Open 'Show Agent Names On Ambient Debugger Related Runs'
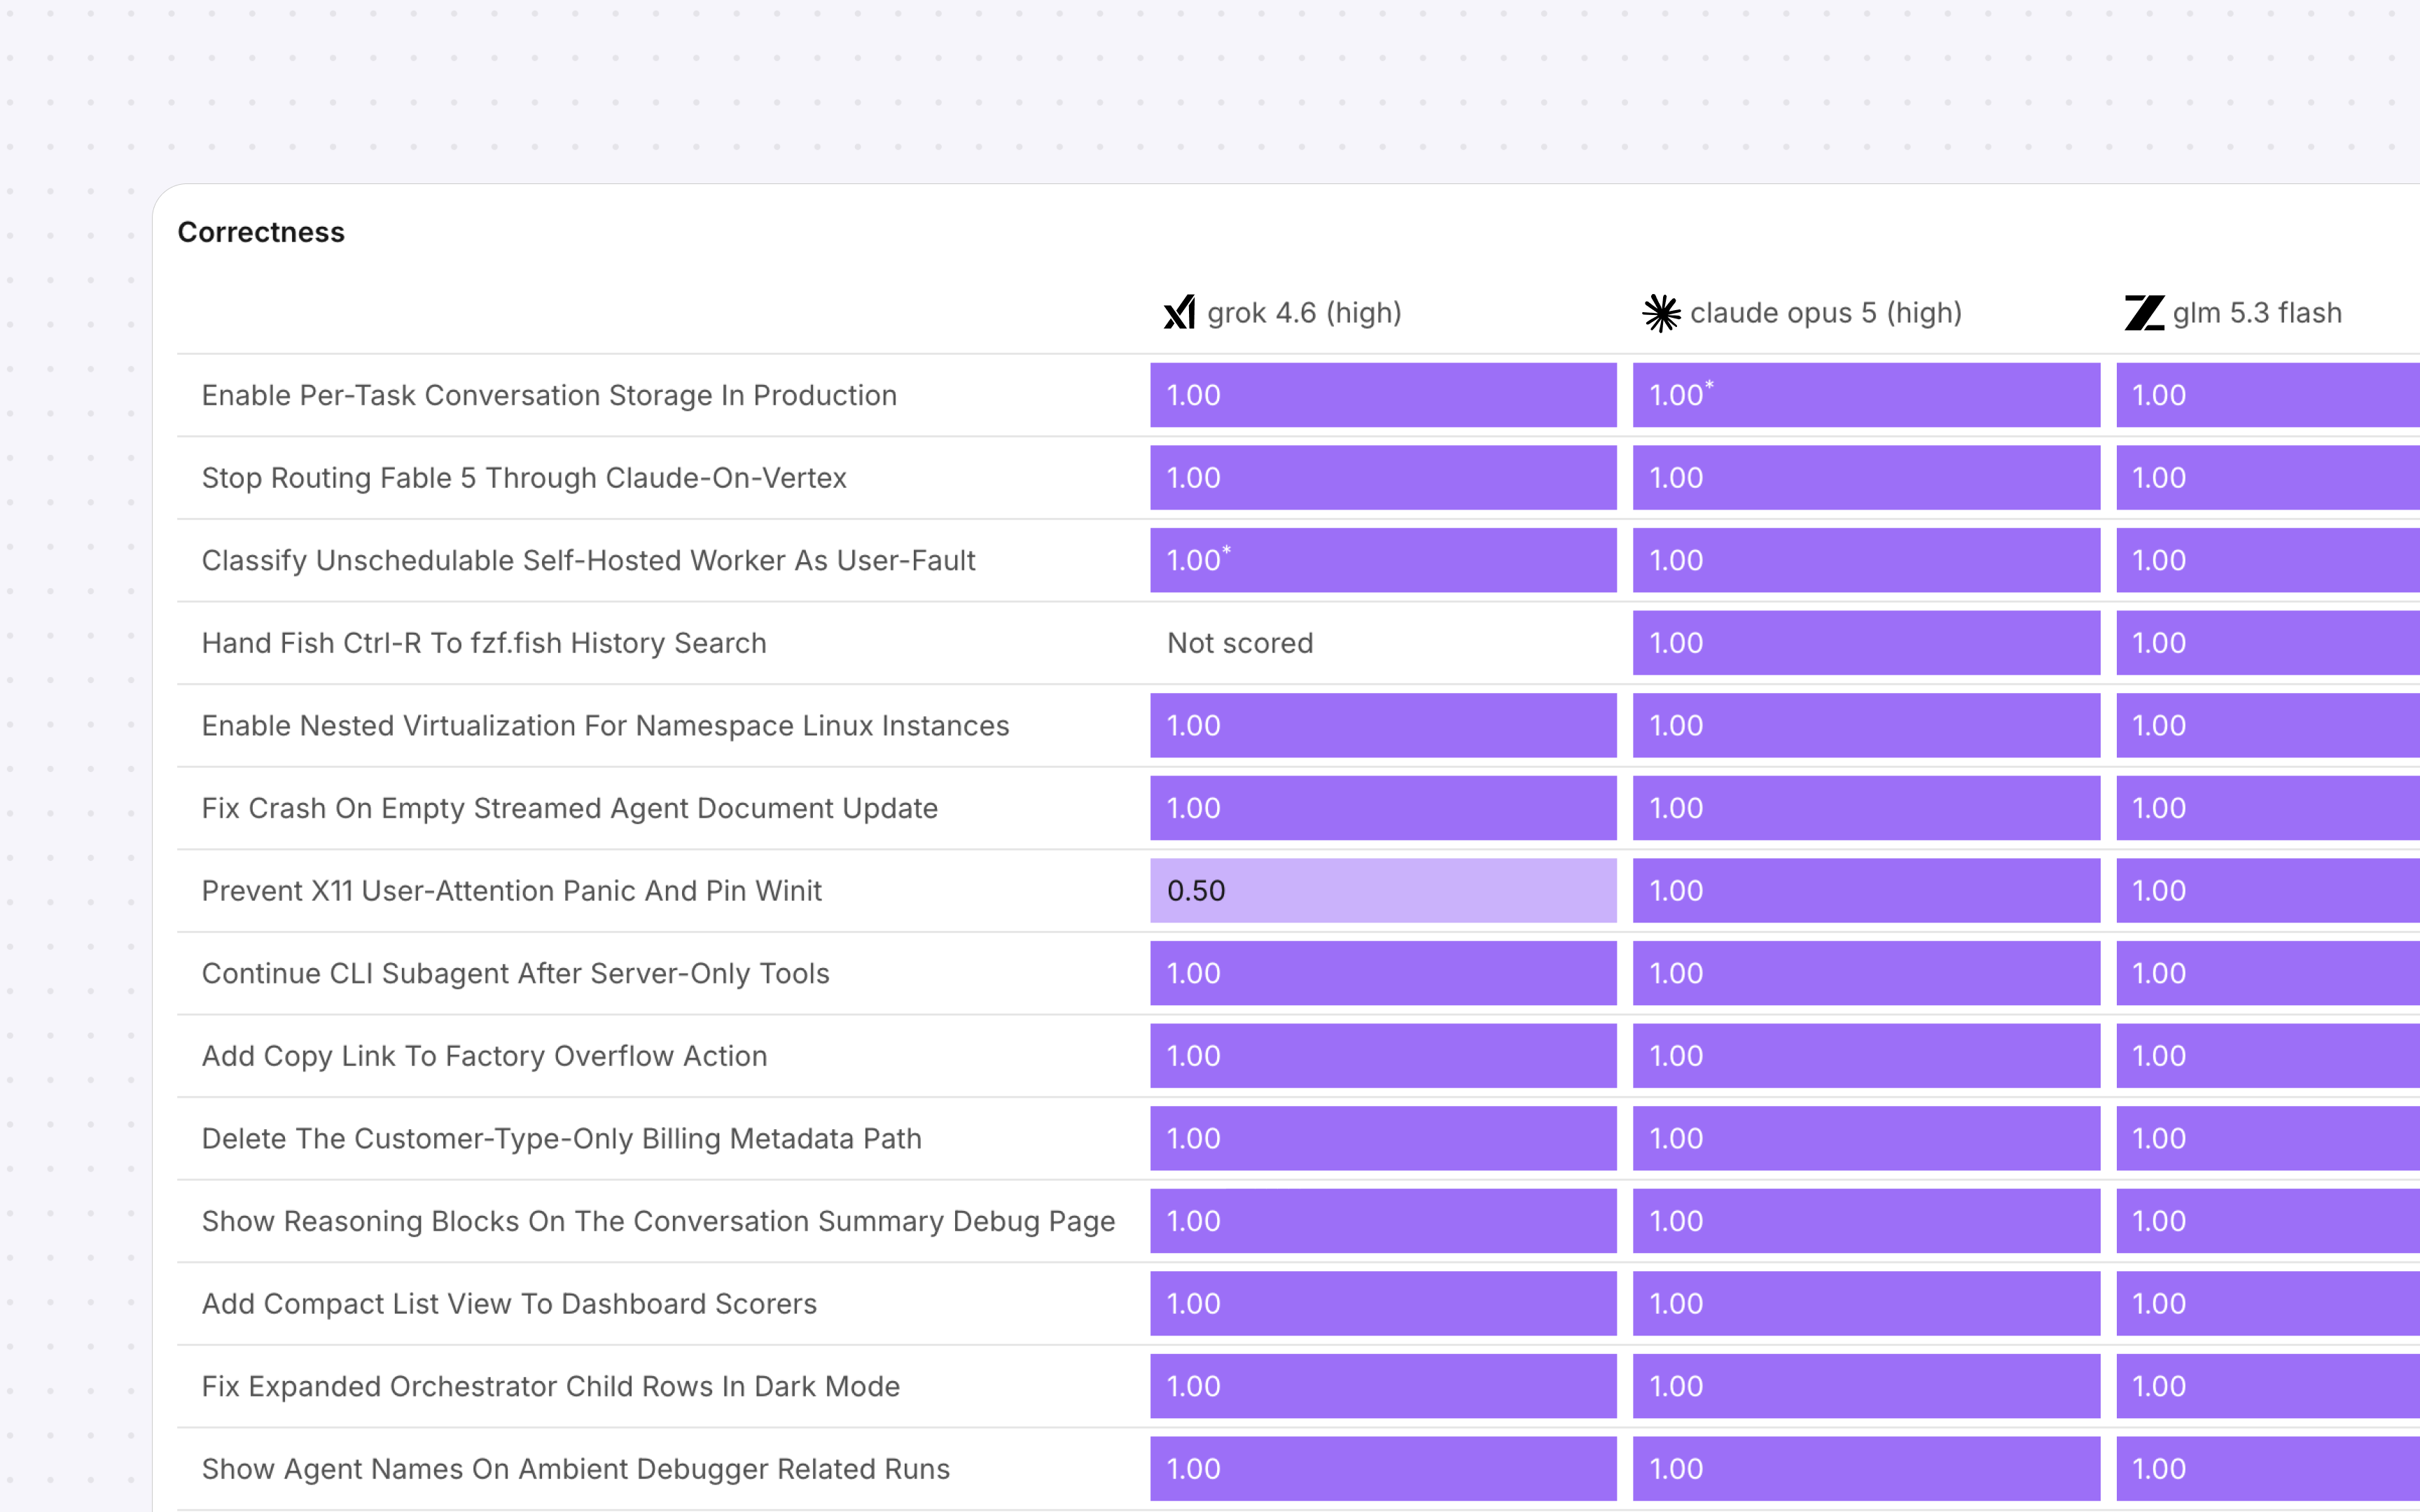Screen dimensions: 2420x1512 point(576,1469)
